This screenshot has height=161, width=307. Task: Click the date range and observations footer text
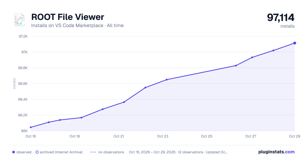click(x=178, y=152)
